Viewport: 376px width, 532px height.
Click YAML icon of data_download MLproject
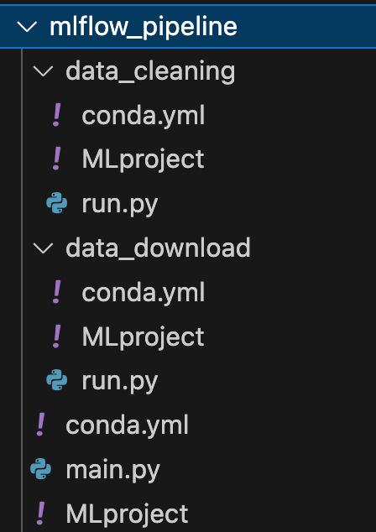tap(57, 336)
